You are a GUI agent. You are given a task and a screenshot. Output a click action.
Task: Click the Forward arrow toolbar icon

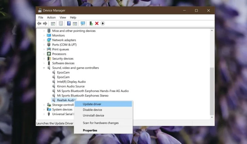tap(45, 24)
